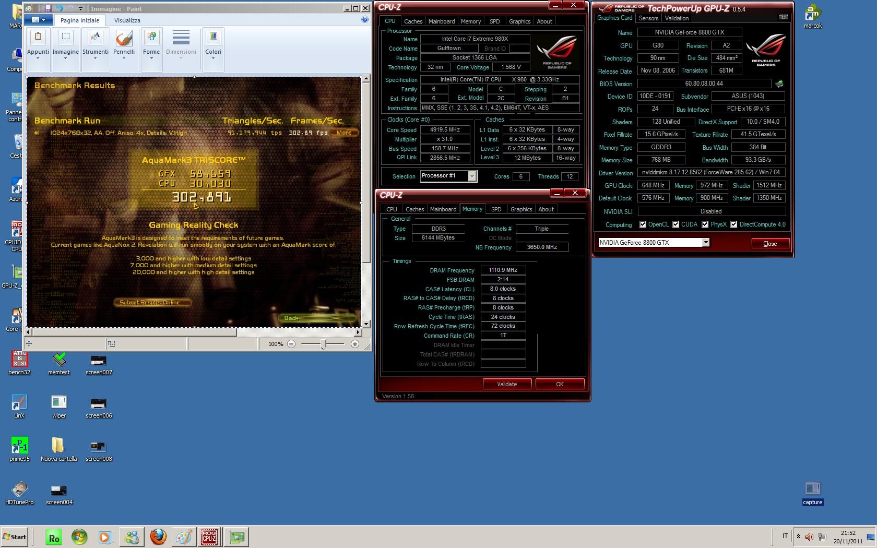Expand the Forme shapes group

151,50
